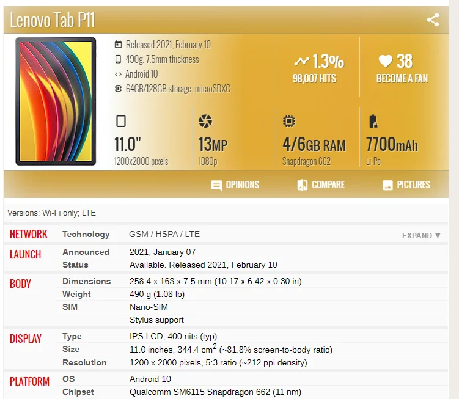Click the display Size spec label
The image size is (459, 399).
(71, 349)
